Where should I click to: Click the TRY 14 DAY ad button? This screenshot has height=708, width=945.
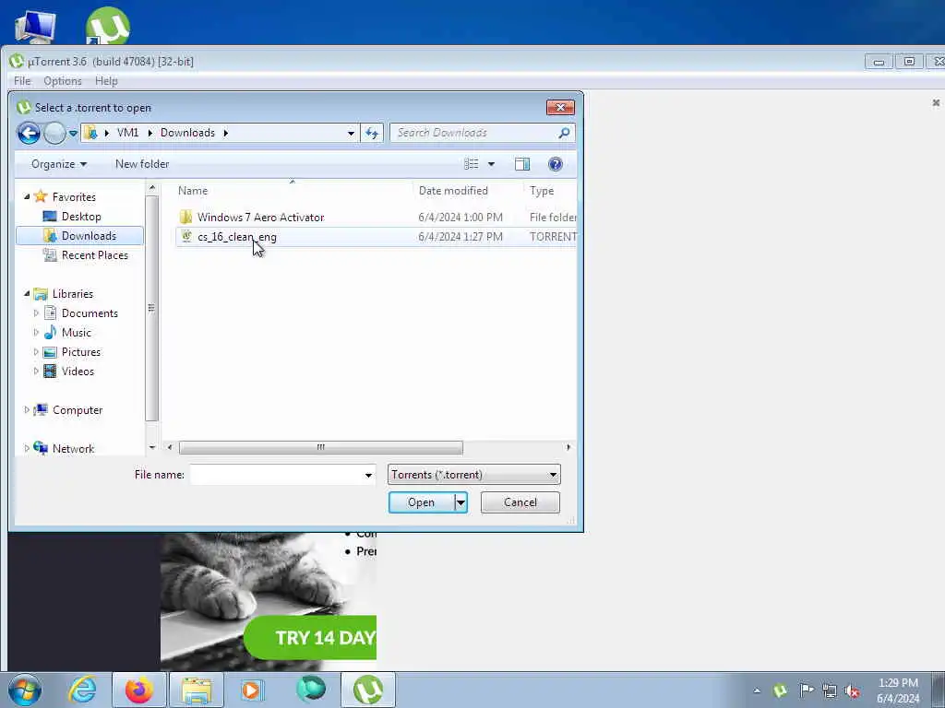(x=310, y=638)
